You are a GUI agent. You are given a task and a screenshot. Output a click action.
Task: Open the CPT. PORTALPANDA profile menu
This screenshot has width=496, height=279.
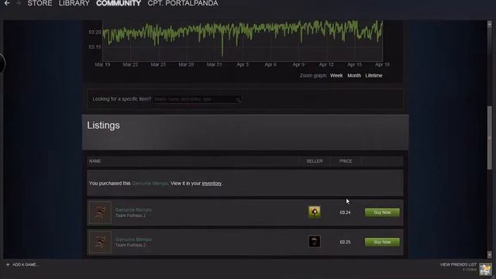tap(183, 3)
